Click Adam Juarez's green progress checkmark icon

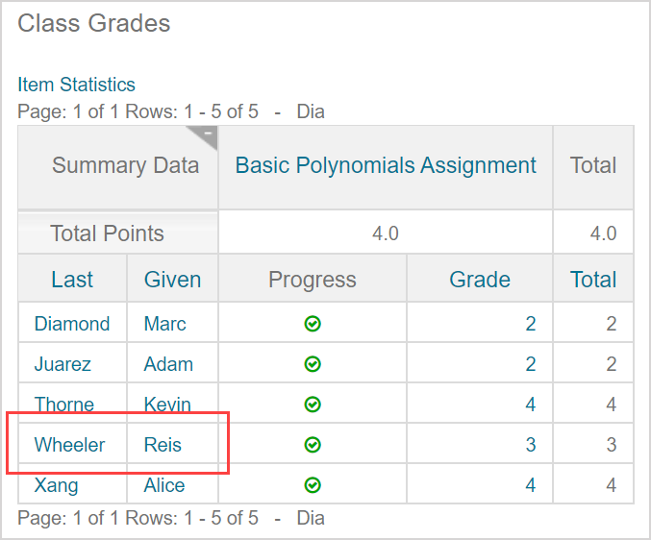(x=313, y=364)
